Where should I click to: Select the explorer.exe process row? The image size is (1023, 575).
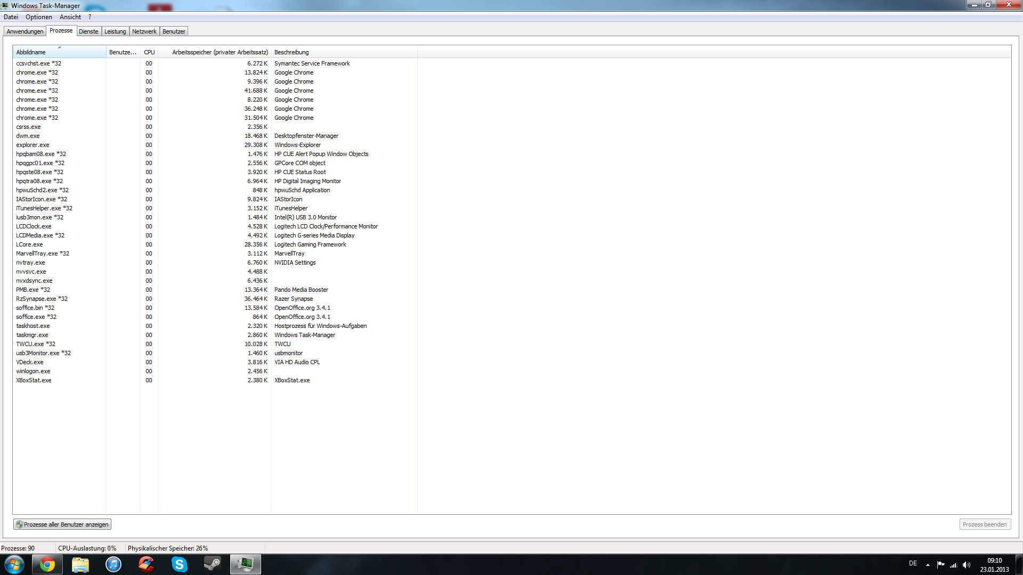[x=33, y=145]
